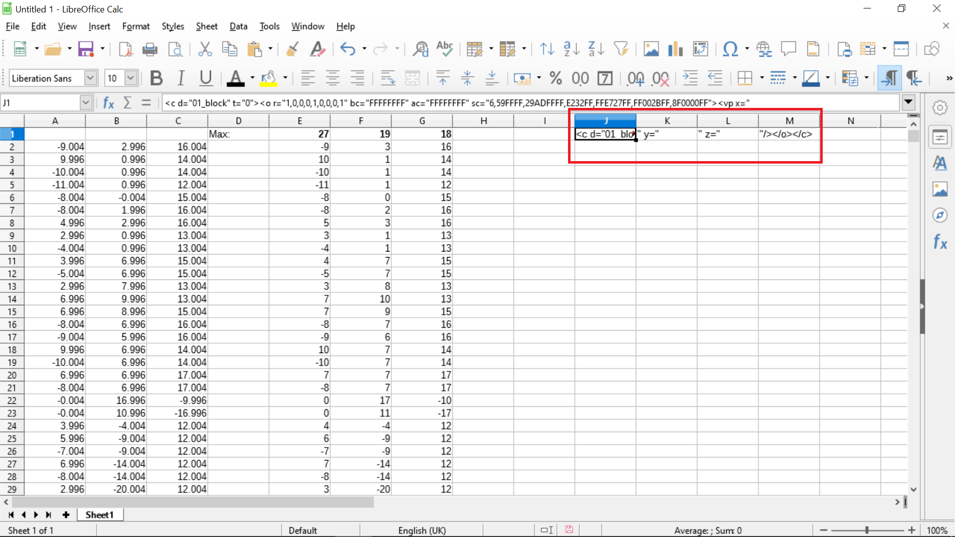This screenshot has width=955, height=537.
Task: Open the Function Wizard icon
Action: 108,103
